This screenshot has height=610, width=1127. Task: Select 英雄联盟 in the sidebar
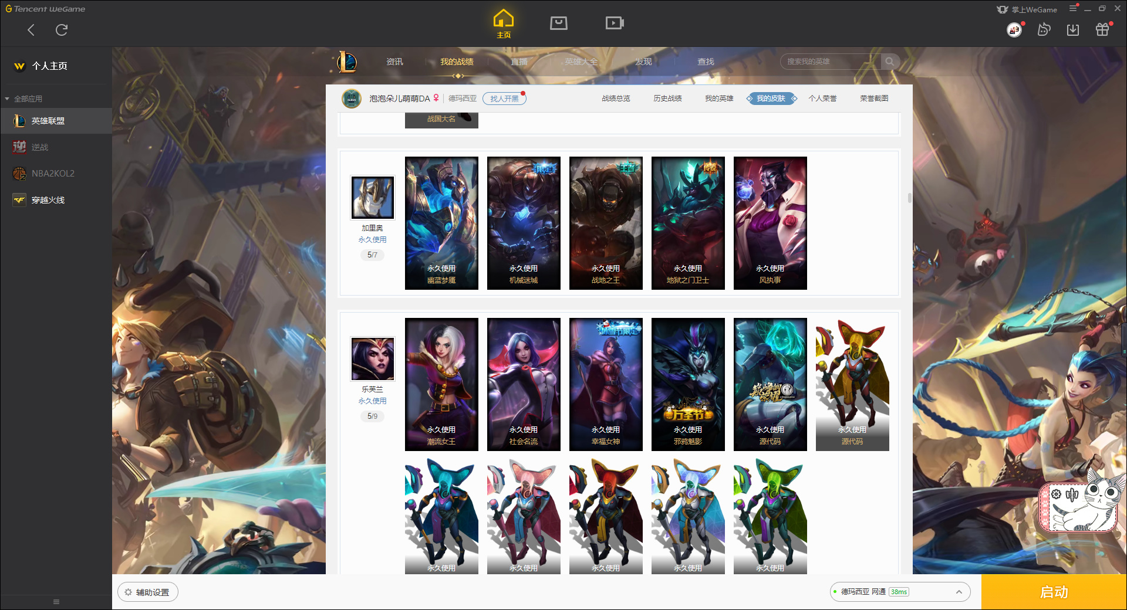point(56,121)
